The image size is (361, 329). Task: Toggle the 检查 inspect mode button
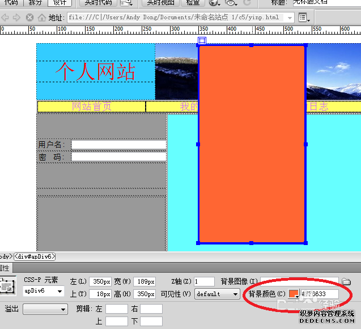point(193,3)
